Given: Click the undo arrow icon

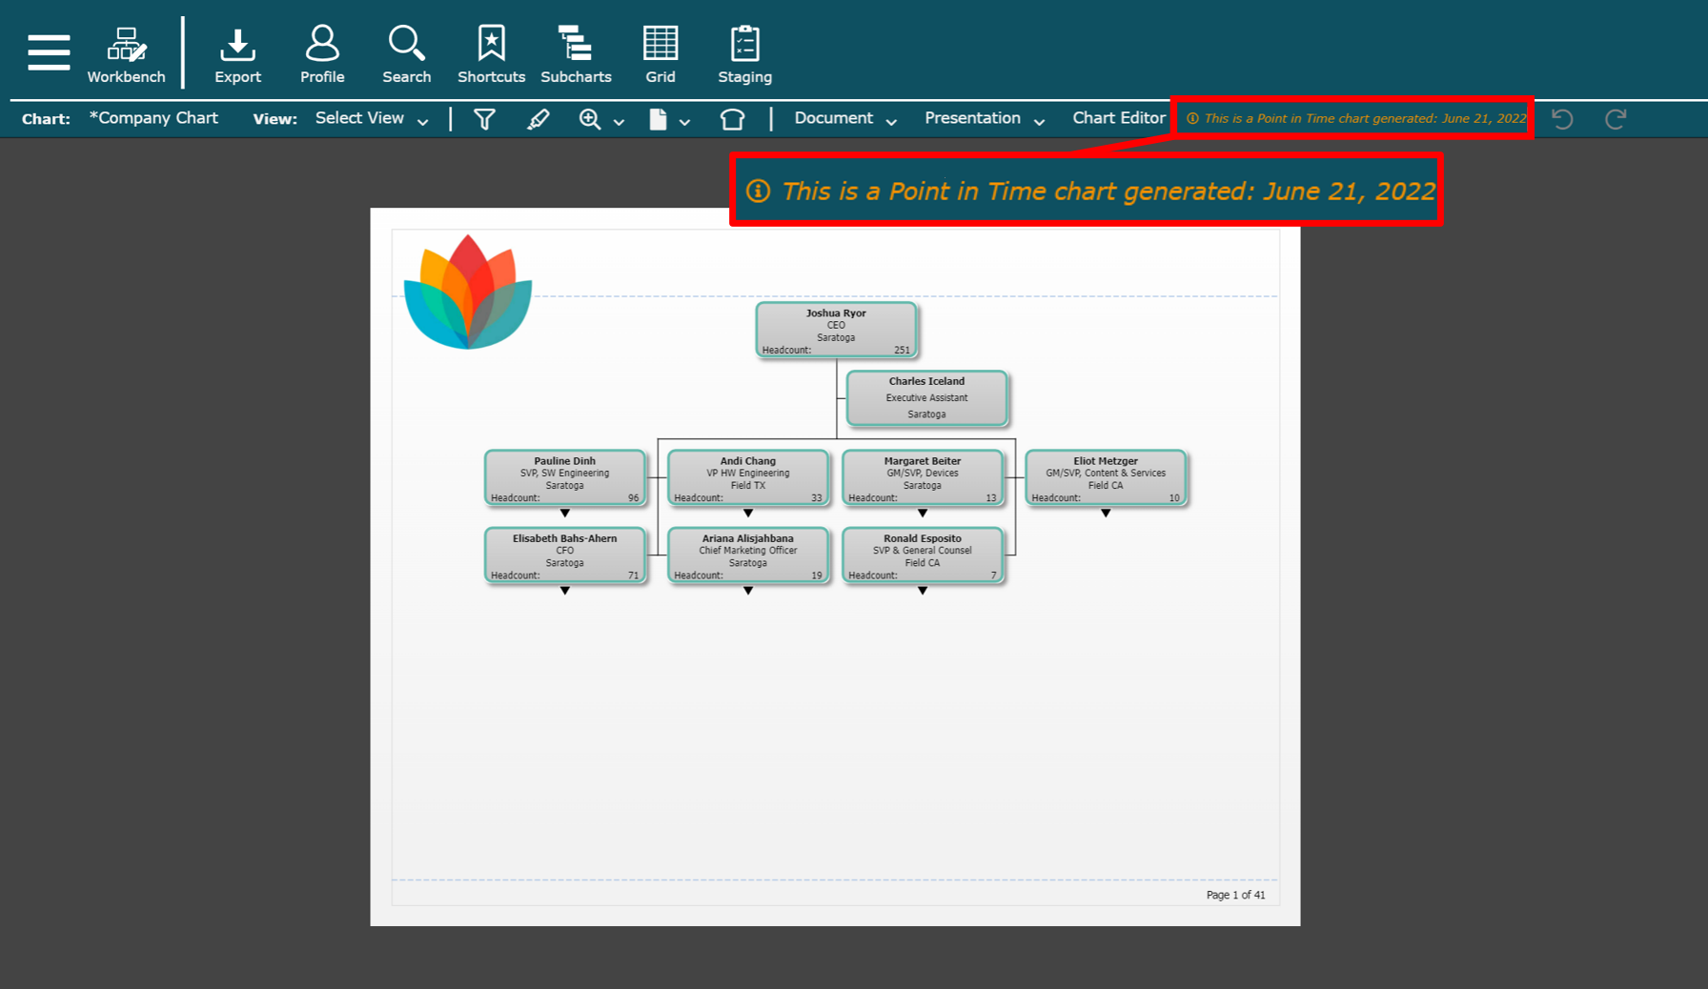Looking at the screenshot, I should (x=1562, y=119).
